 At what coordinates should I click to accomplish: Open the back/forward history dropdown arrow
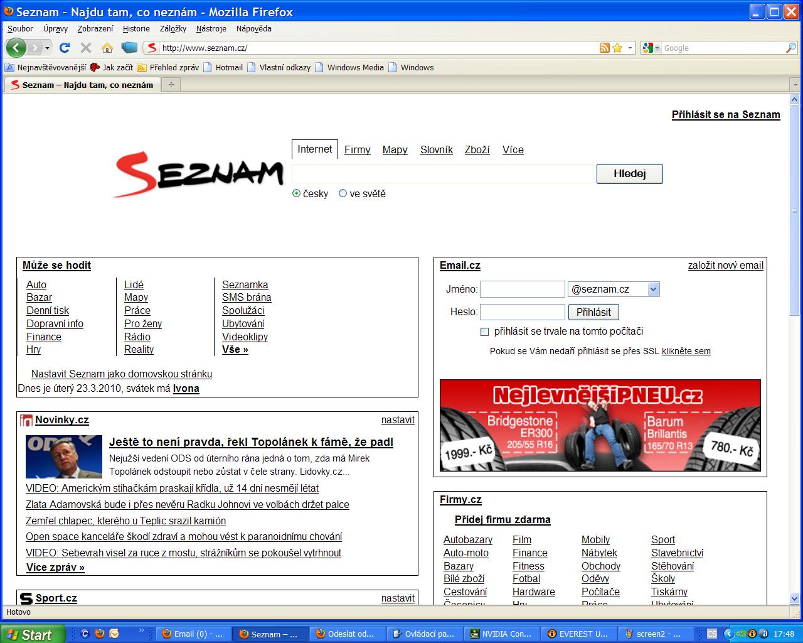[48, 48]
